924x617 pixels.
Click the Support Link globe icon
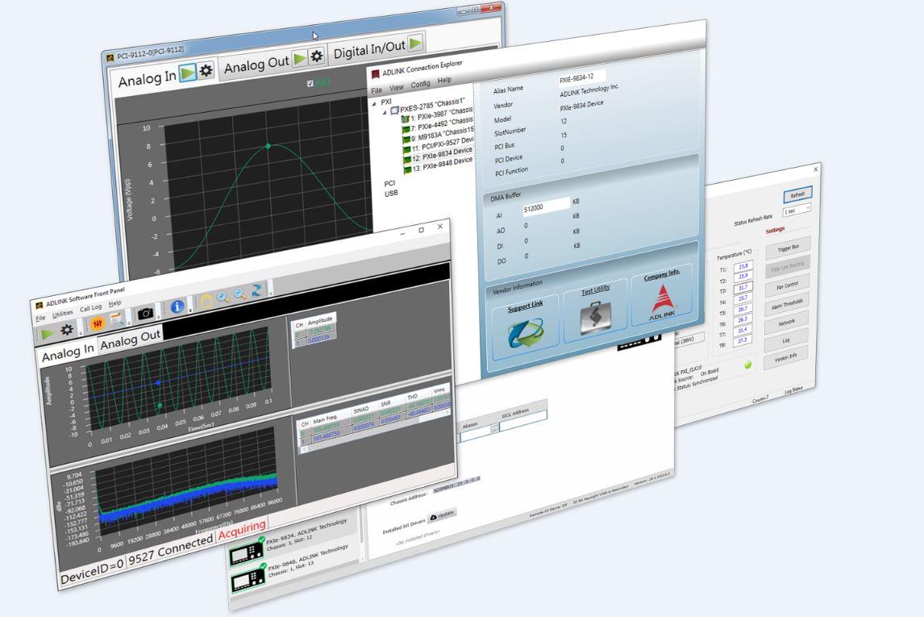pyautogui.click(x=526, y=334)
